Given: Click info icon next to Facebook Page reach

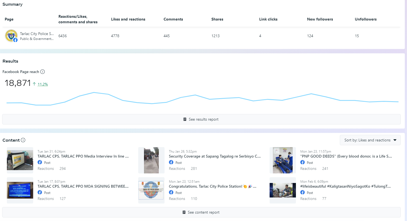Looking at the screenshot, I should pos(43,72).
